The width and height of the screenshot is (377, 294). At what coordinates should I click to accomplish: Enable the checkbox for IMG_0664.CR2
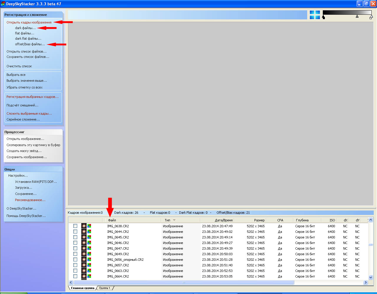pyautogui.click(x=75, y=276)
